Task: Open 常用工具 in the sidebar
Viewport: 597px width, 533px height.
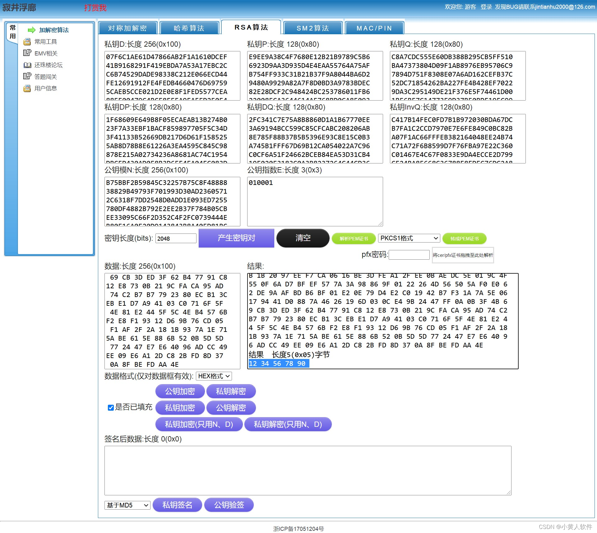Action: [x=46, y=41]
